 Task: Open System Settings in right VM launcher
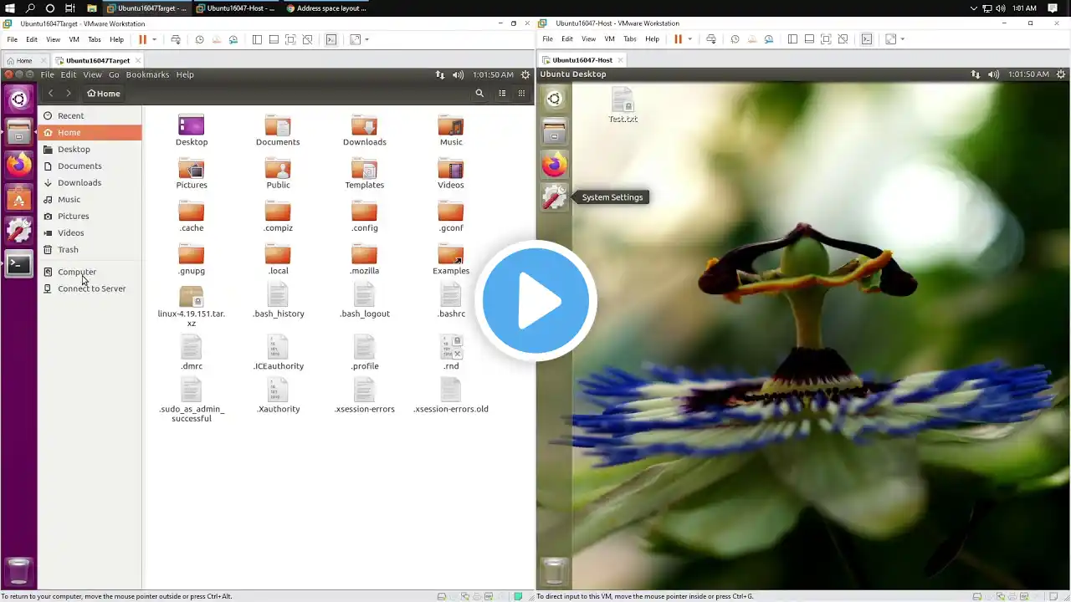click(554, 197)
